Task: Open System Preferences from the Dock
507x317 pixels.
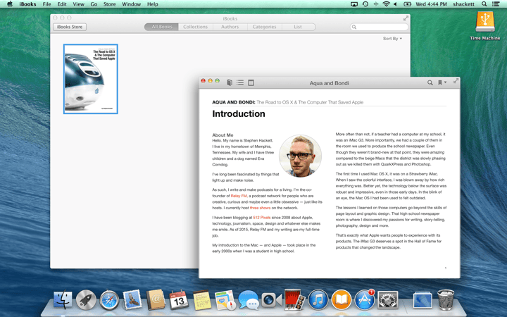Action: pyautogui.click(x=388, y=300)
